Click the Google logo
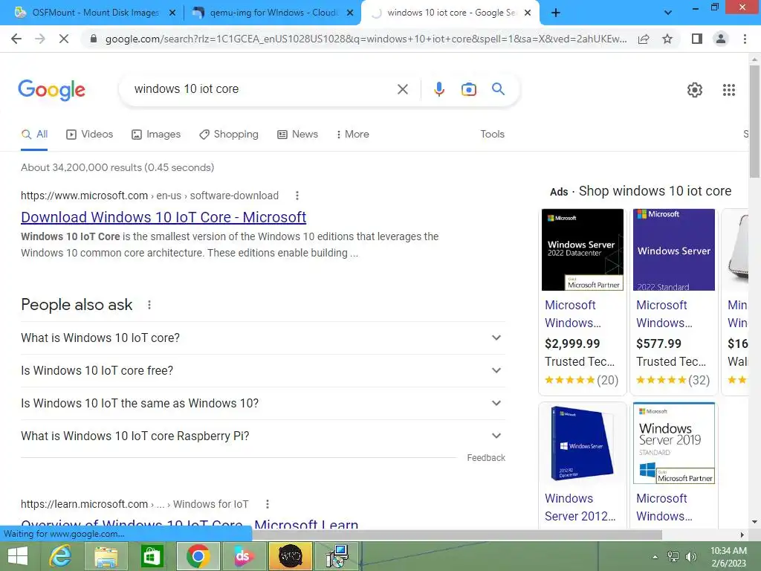This screenshot has width=761, height=571. 51,90
